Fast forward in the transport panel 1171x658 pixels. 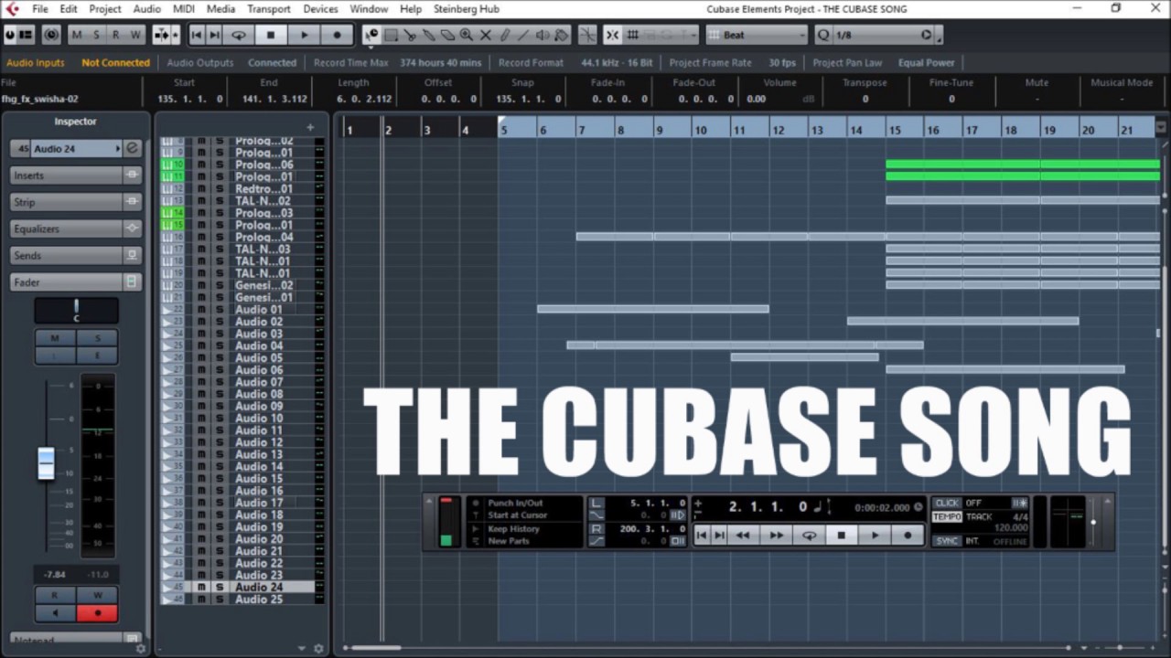click(x=776, y=536)
